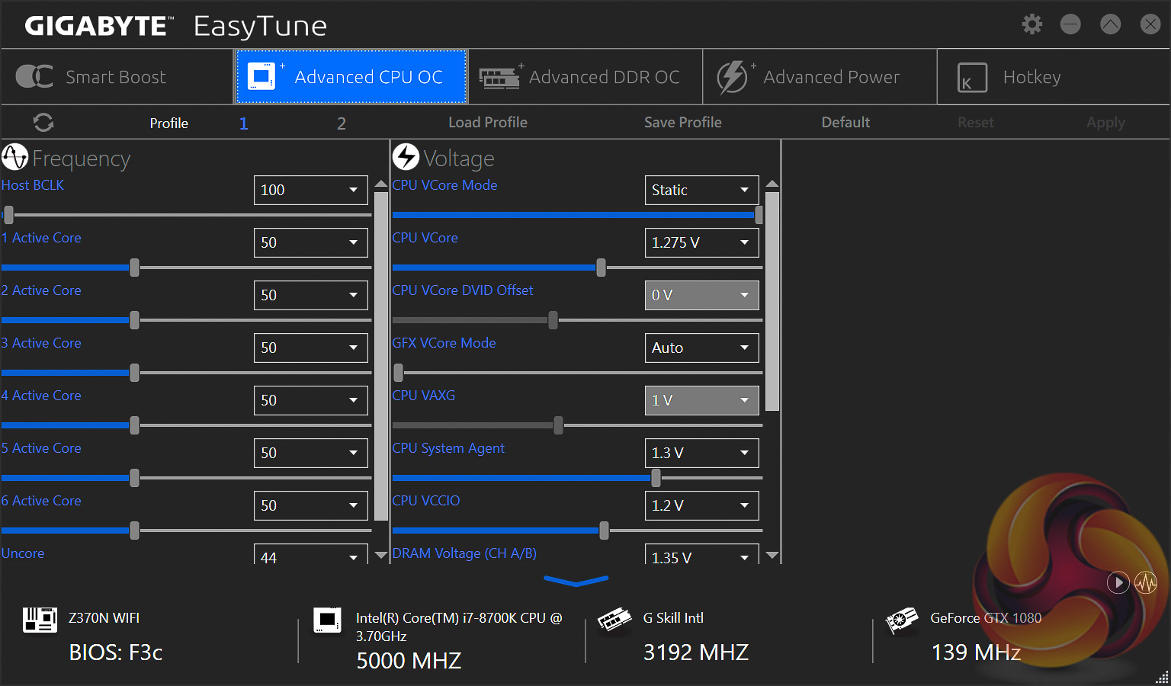Open the CPU VCore Mode dropdown
The height and width of the screenshot is (686, 1171).
(701, 190)
